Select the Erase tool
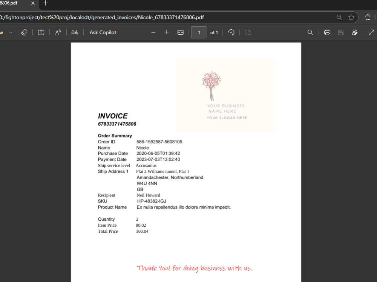The width and height of the screenshot is (377, 282). pos(24,32)
